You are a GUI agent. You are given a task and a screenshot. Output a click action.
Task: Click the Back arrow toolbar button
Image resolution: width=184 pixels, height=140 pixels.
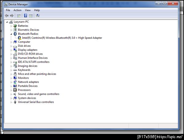(x=7, y=16)
